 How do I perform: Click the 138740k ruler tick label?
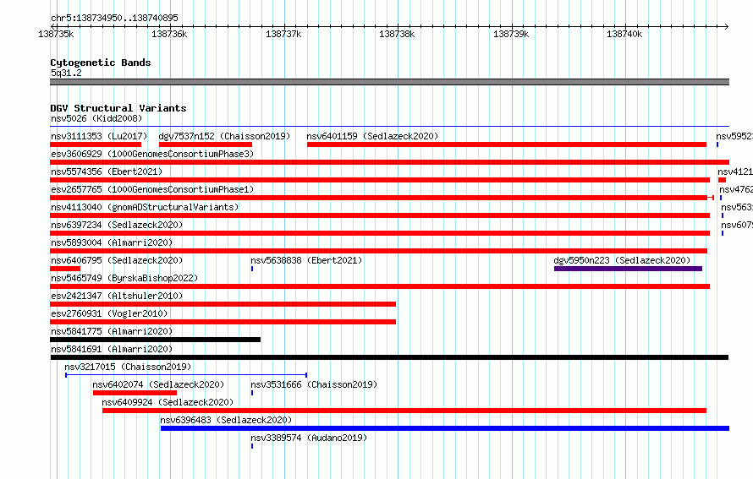(624, 34)
